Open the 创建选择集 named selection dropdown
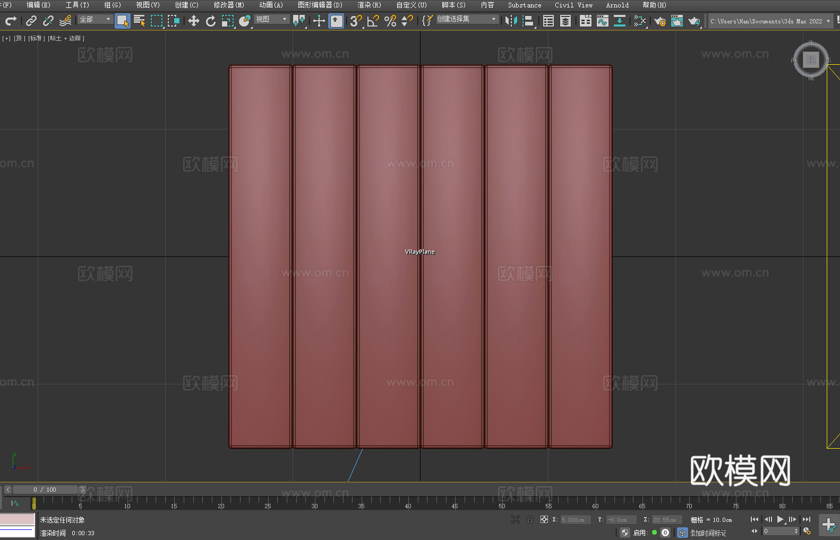The image size is (840, 540). click(467, 19)
